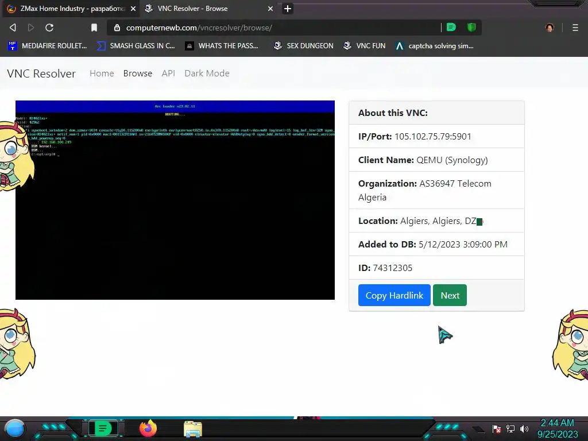Open the network tray icon
The height and width of the screenshot is (441, 588).
coord(510,428)
